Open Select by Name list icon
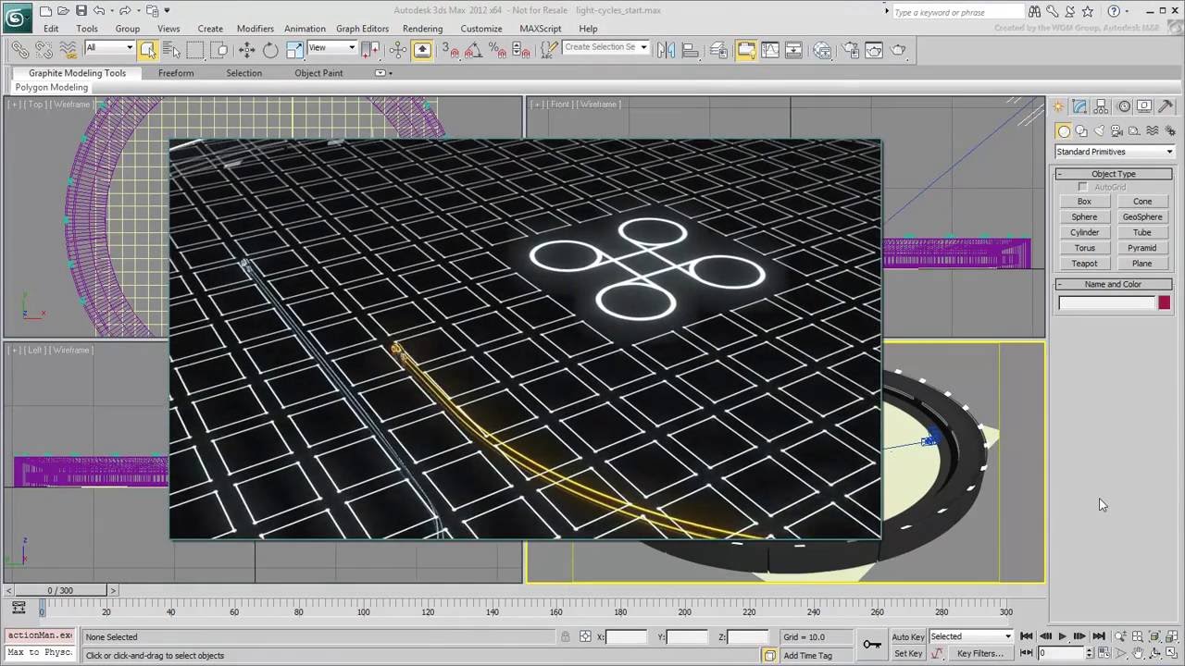Viewport: 1185px width, 666px height. pyautogui.click(x=171, y=50)
